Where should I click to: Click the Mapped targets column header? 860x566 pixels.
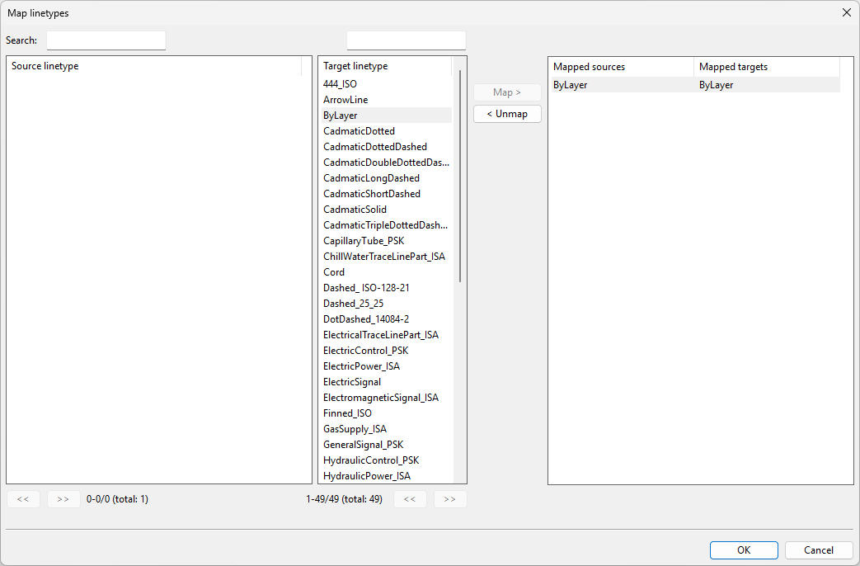click(x=766, y=67)
